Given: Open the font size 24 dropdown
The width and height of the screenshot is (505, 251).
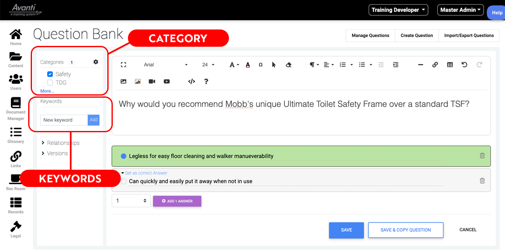Looking at the screenshot, I should tap(208, 64).
